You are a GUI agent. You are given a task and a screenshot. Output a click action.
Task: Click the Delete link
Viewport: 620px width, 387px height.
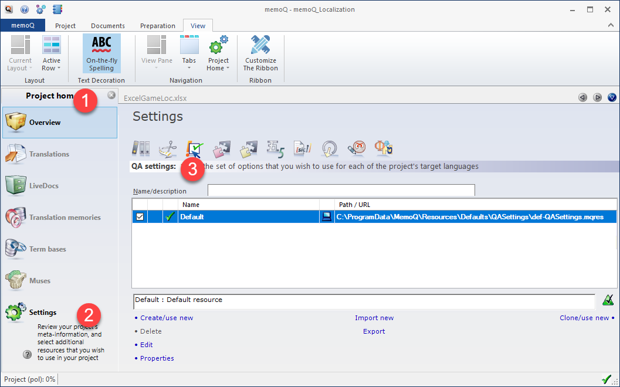pos(151,331)
